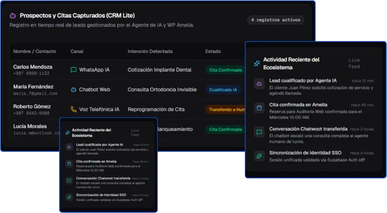Viewport: 387px width, 213px height.
Task: Click Cita Confirmada status of Lucía Morales
Action: click(225, 129)
